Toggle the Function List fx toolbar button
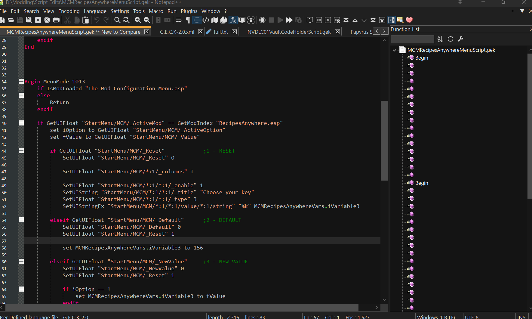This screenshot has height=319, width=532. click(233, 20)
